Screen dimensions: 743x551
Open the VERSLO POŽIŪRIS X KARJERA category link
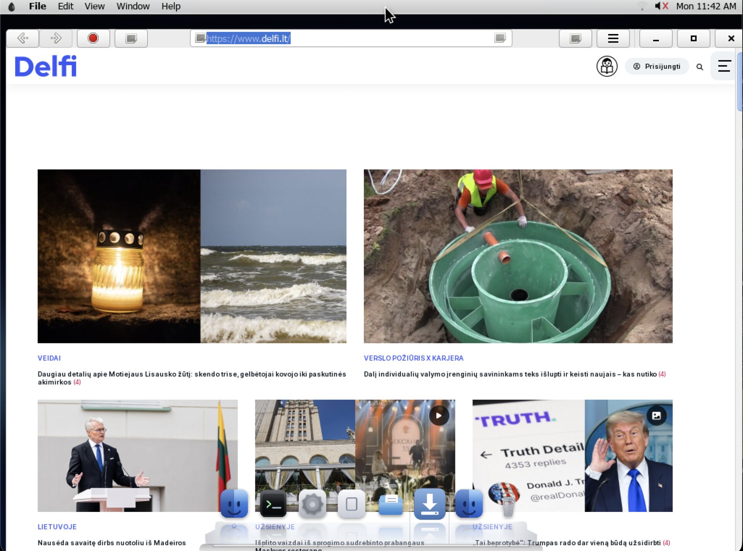[413, 358]
